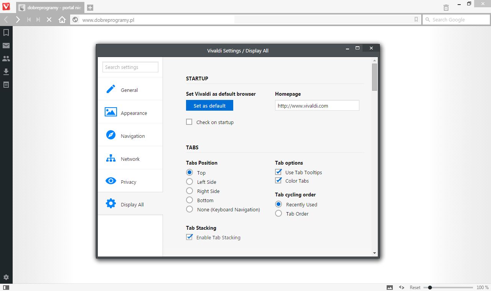Click the pencil icon for General
Image resolution: width=491 pixels, height=291 pixels.
point(111,89)
